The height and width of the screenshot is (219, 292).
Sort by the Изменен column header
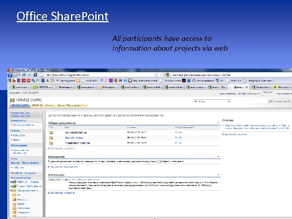click(x=132, y=127)
